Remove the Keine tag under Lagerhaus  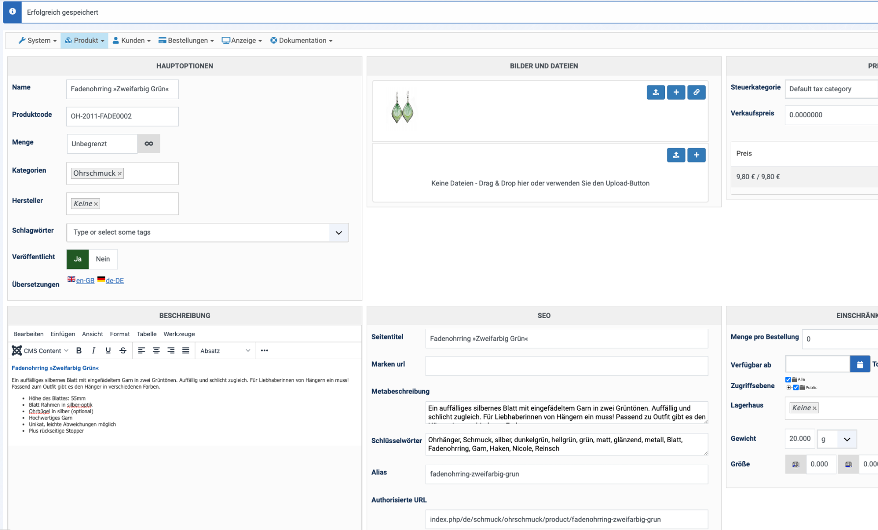click(814, 408)
